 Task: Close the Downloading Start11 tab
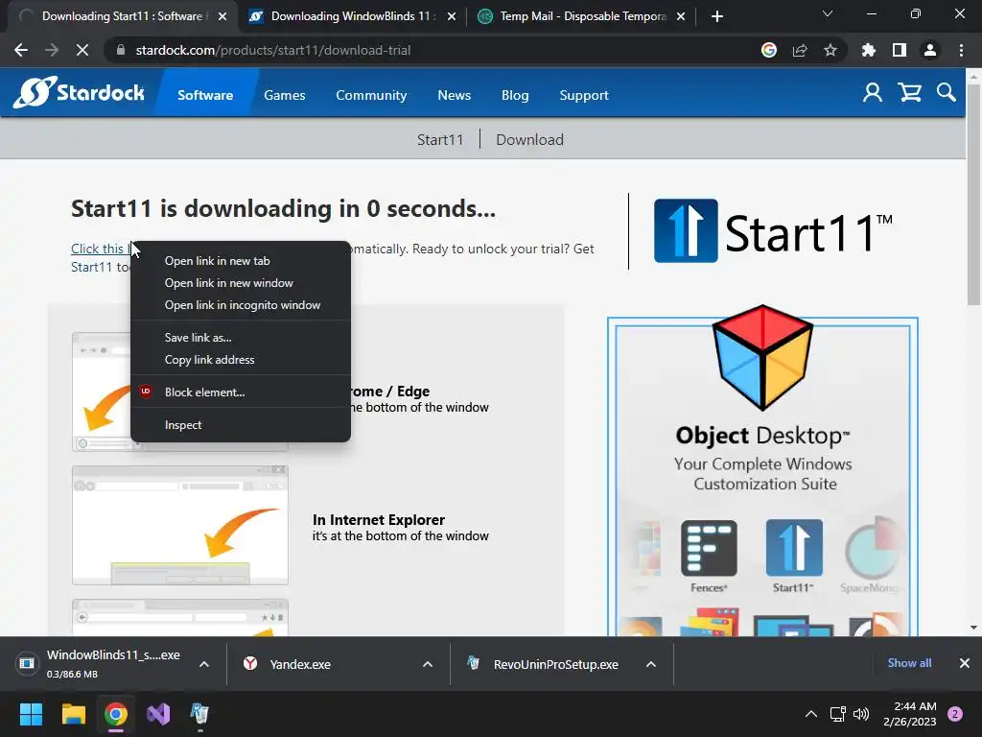[x=222, y=16]
